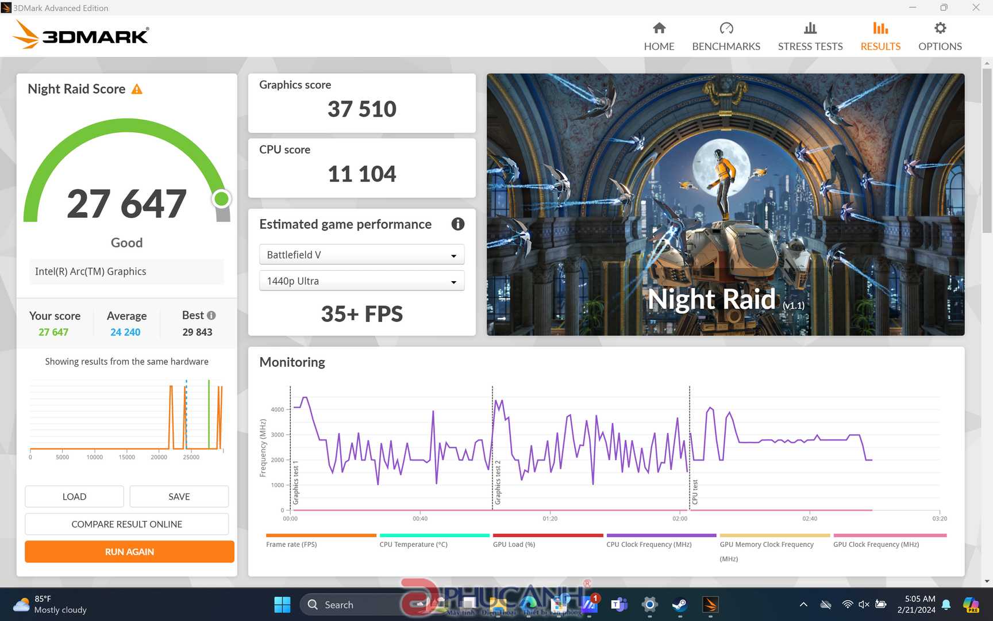This screenshot has width=993, height=621.
Task: Open the 1440p Ultra resolution dropdown
Action: pos(361,281)
